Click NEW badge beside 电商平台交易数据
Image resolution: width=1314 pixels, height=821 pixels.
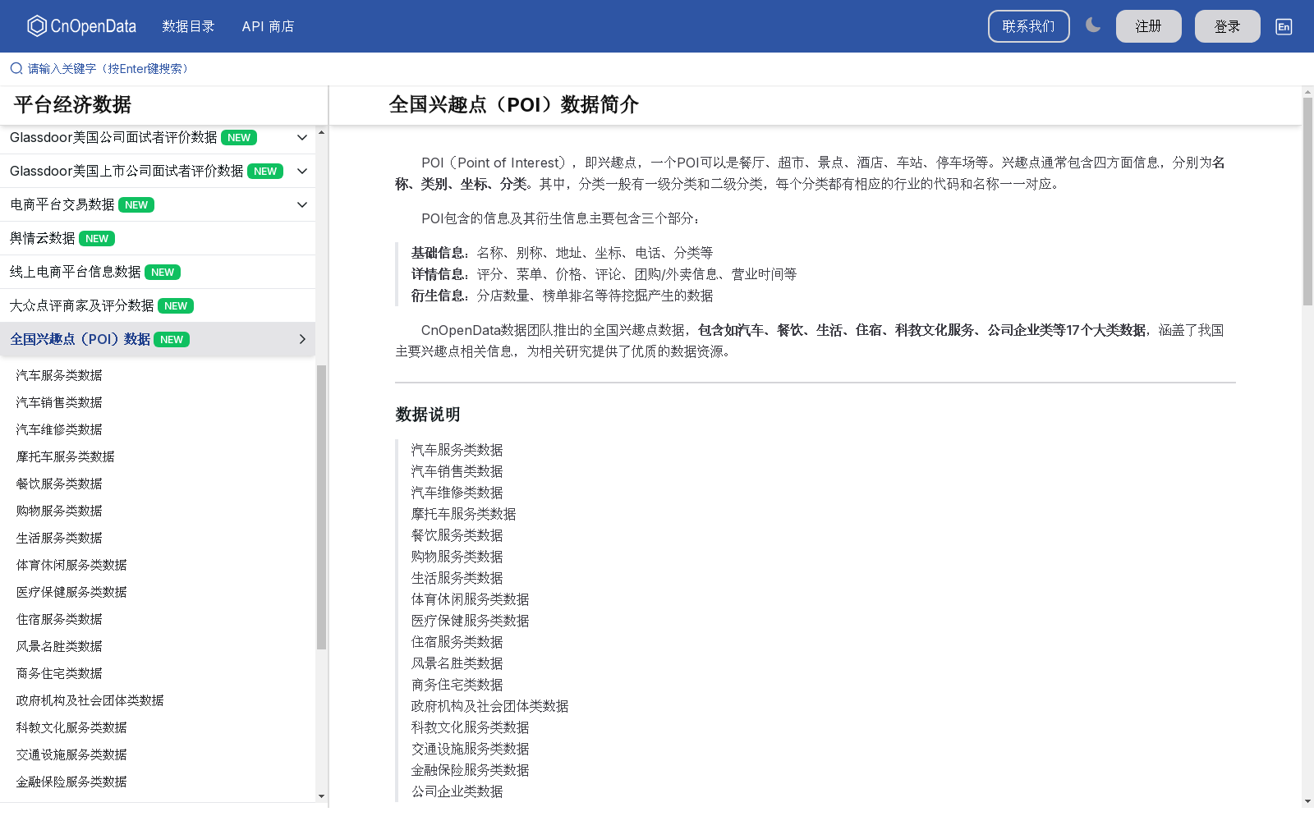click(x=136, y=205)
